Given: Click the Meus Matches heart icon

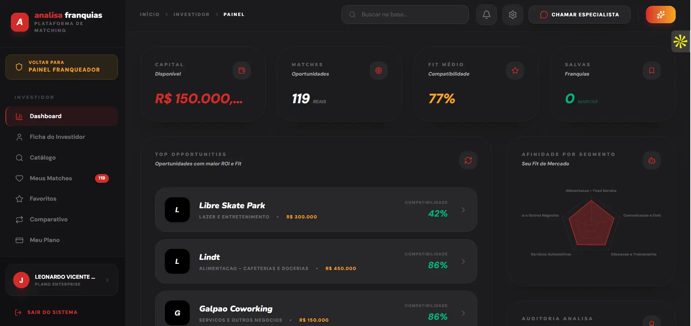Looking at the screenshot, I should pyautogui.click(x=19, y=178).
